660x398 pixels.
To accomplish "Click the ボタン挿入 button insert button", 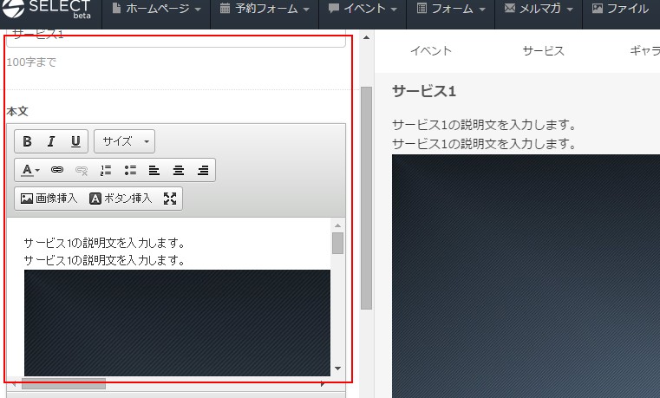I will point(121,199).
